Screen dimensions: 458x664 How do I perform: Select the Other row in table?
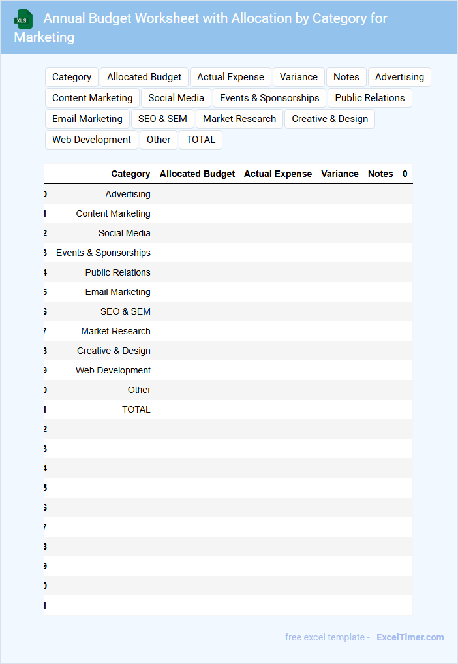click(228, 390)
